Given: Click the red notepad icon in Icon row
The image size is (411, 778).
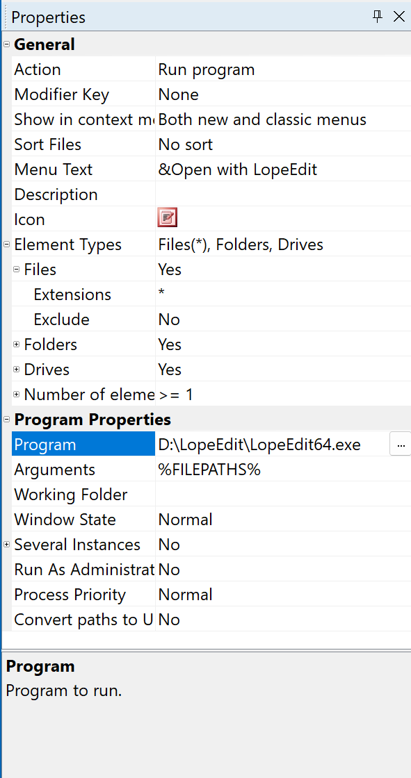Looking at the screenshot, I should pos(168,218).
